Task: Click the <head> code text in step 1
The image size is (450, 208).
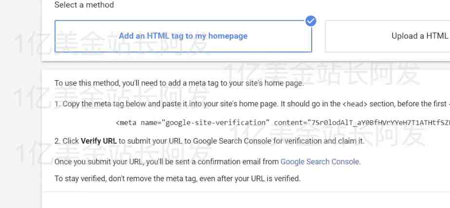Action: pyautogui.click(x=355, y=104)
